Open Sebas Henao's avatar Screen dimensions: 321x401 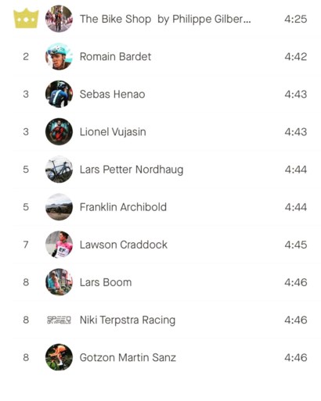[59, 94]
